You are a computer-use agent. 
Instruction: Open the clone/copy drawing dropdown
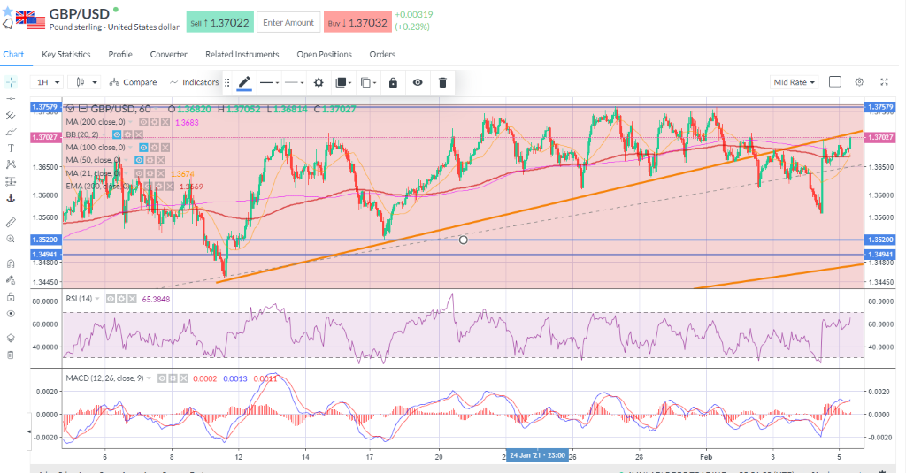pyautogui.click(x=368, y=82)
